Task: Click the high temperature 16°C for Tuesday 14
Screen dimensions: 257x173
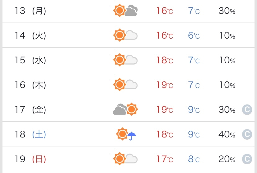Action: click(x=165, y=36)
